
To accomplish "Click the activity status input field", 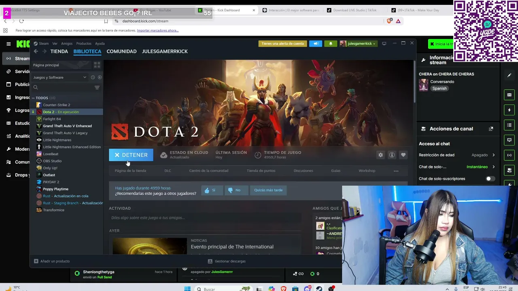I will coord(206,218).
